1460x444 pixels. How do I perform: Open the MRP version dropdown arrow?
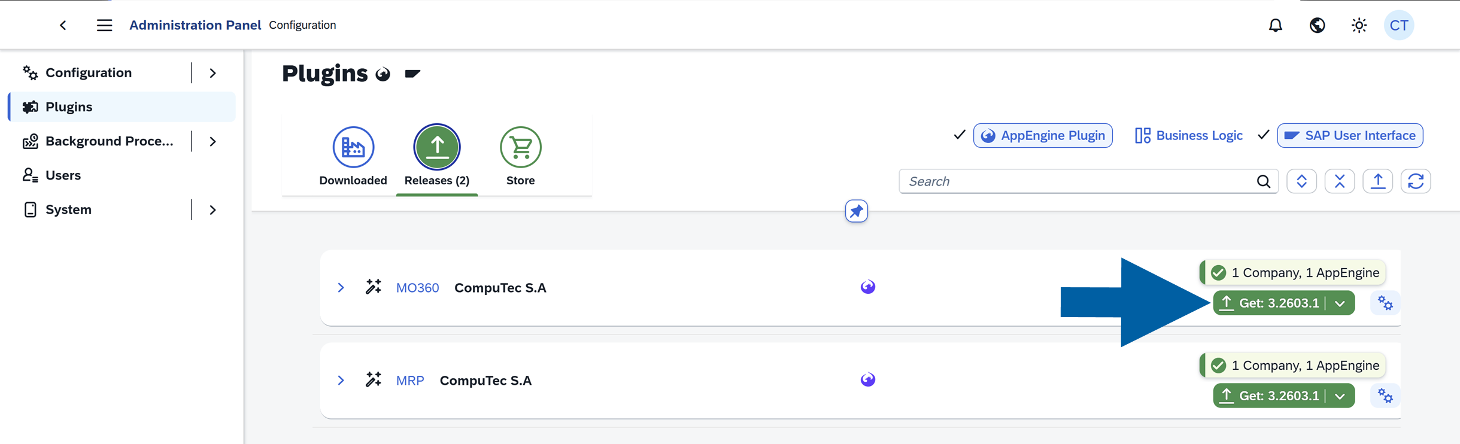(x=1340, y=396)
